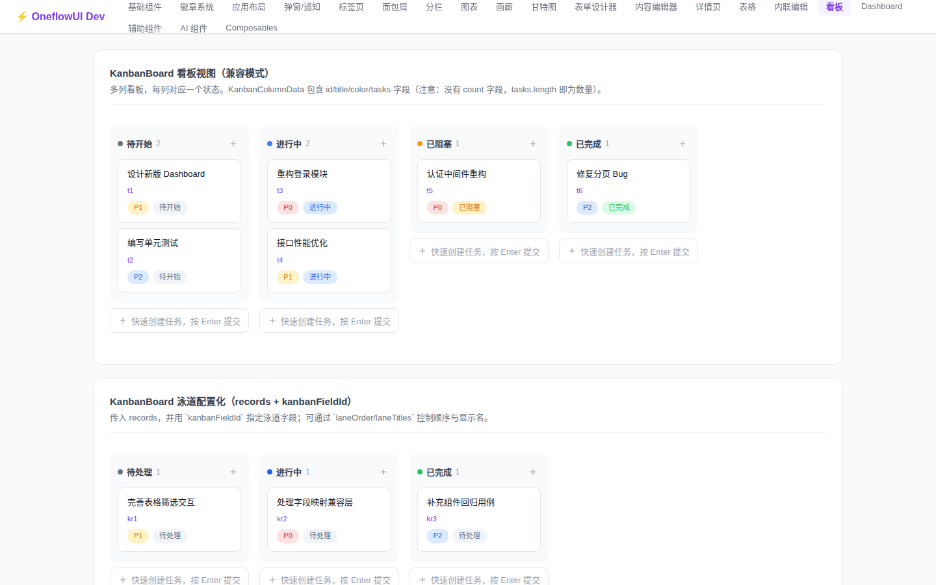Open the 编写单元测试 task card
936x585 pixels.
point(179,260)
